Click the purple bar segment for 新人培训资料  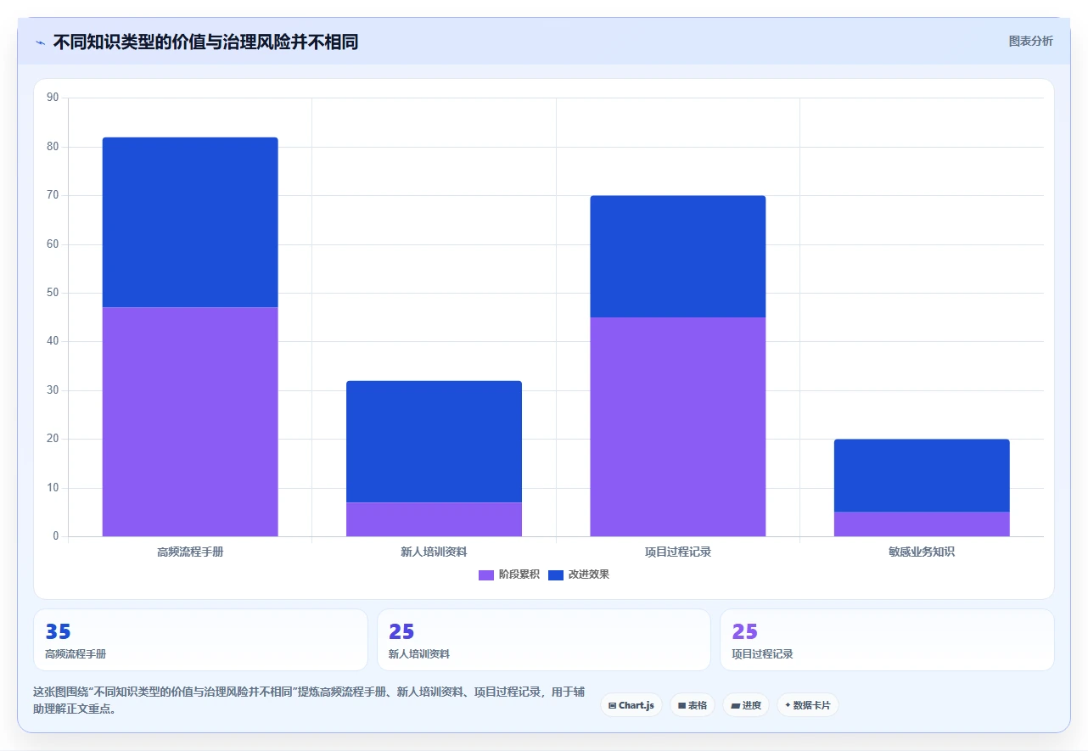pyautogui.click(x=434, y=519)
